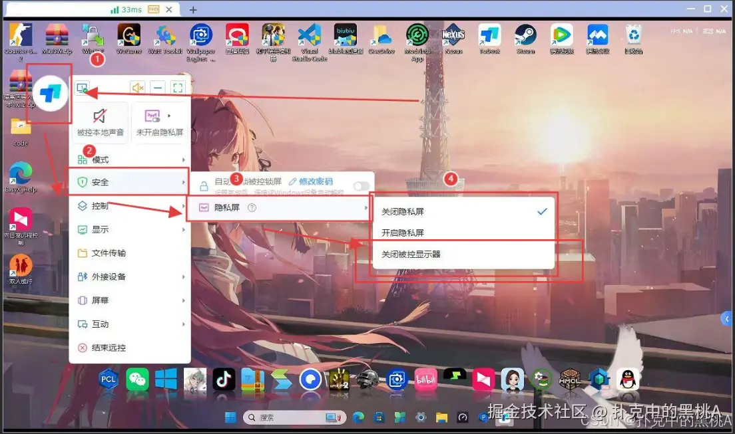735x434 pixels.
Task: Click the lock icon on the auto lock row
Action: point(204,186)
